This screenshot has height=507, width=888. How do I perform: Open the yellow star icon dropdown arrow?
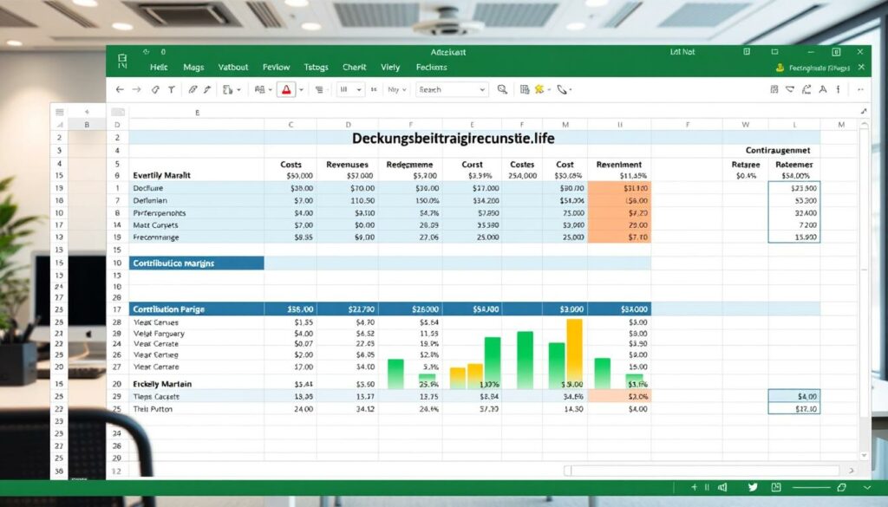pyautogui.click(x=549, y=90)
